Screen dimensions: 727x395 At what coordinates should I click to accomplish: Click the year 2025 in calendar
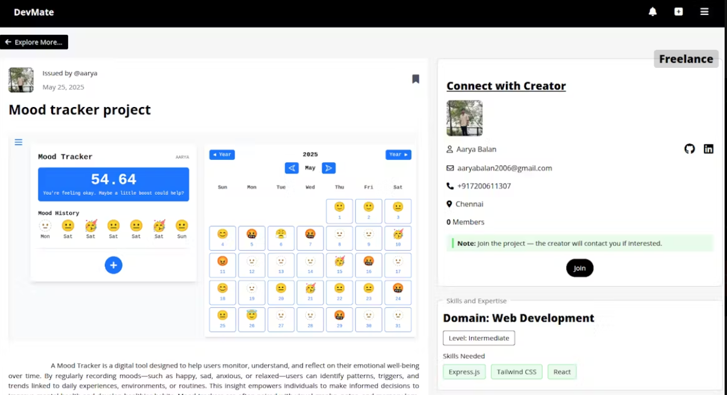(x=310, y=155)
